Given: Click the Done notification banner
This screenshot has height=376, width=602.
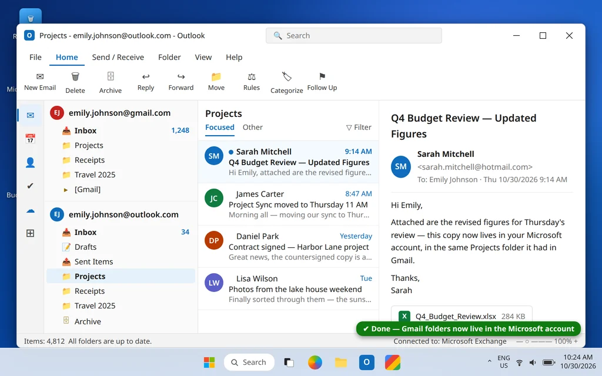Looking at the screenshot, I should [468, 329].
